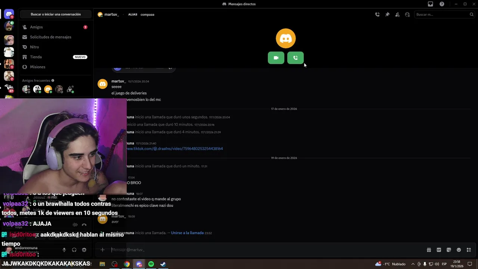Add attachment with plus button

click(x=102, y=250)
